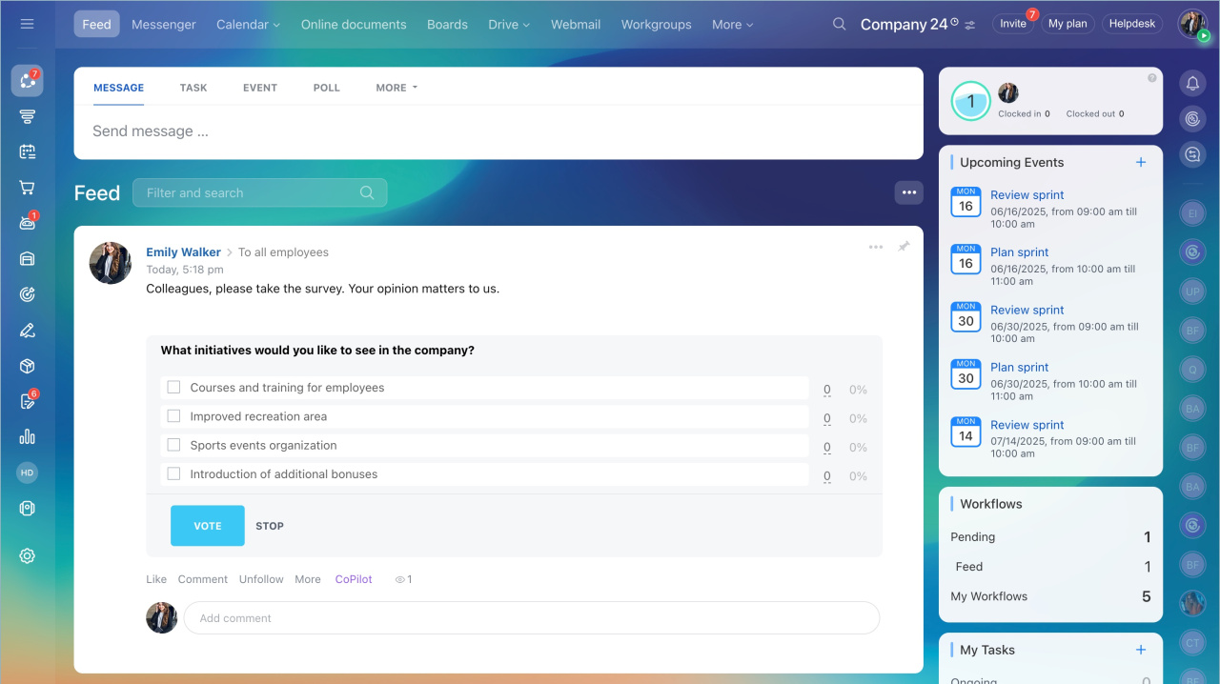Image resolution: width=1220 pixels, height=684 pixels.
Task: Open settings gear in left sidebar
Action: point(27,555)
